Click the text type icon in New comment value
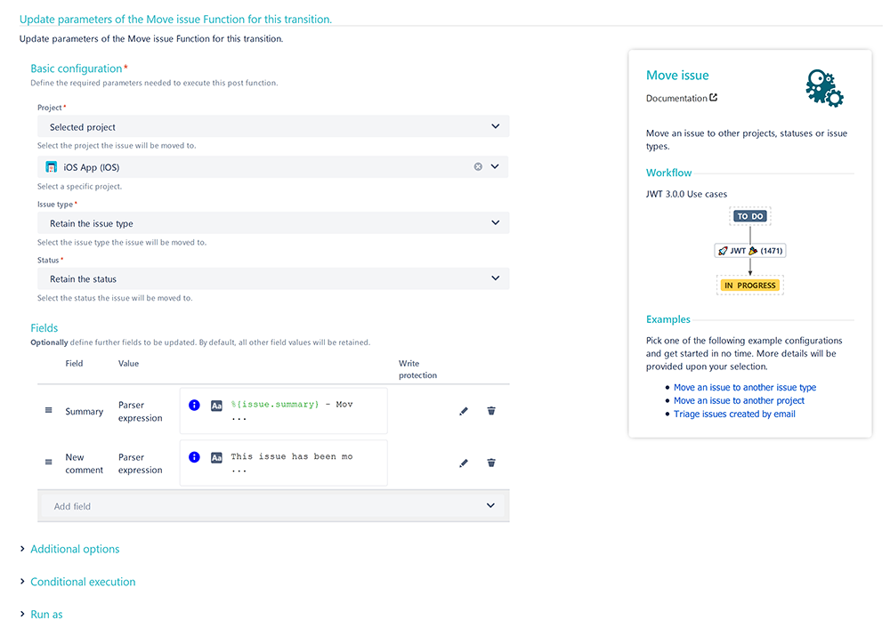Viewport: 890px width, 636px height. pos(216,457)
